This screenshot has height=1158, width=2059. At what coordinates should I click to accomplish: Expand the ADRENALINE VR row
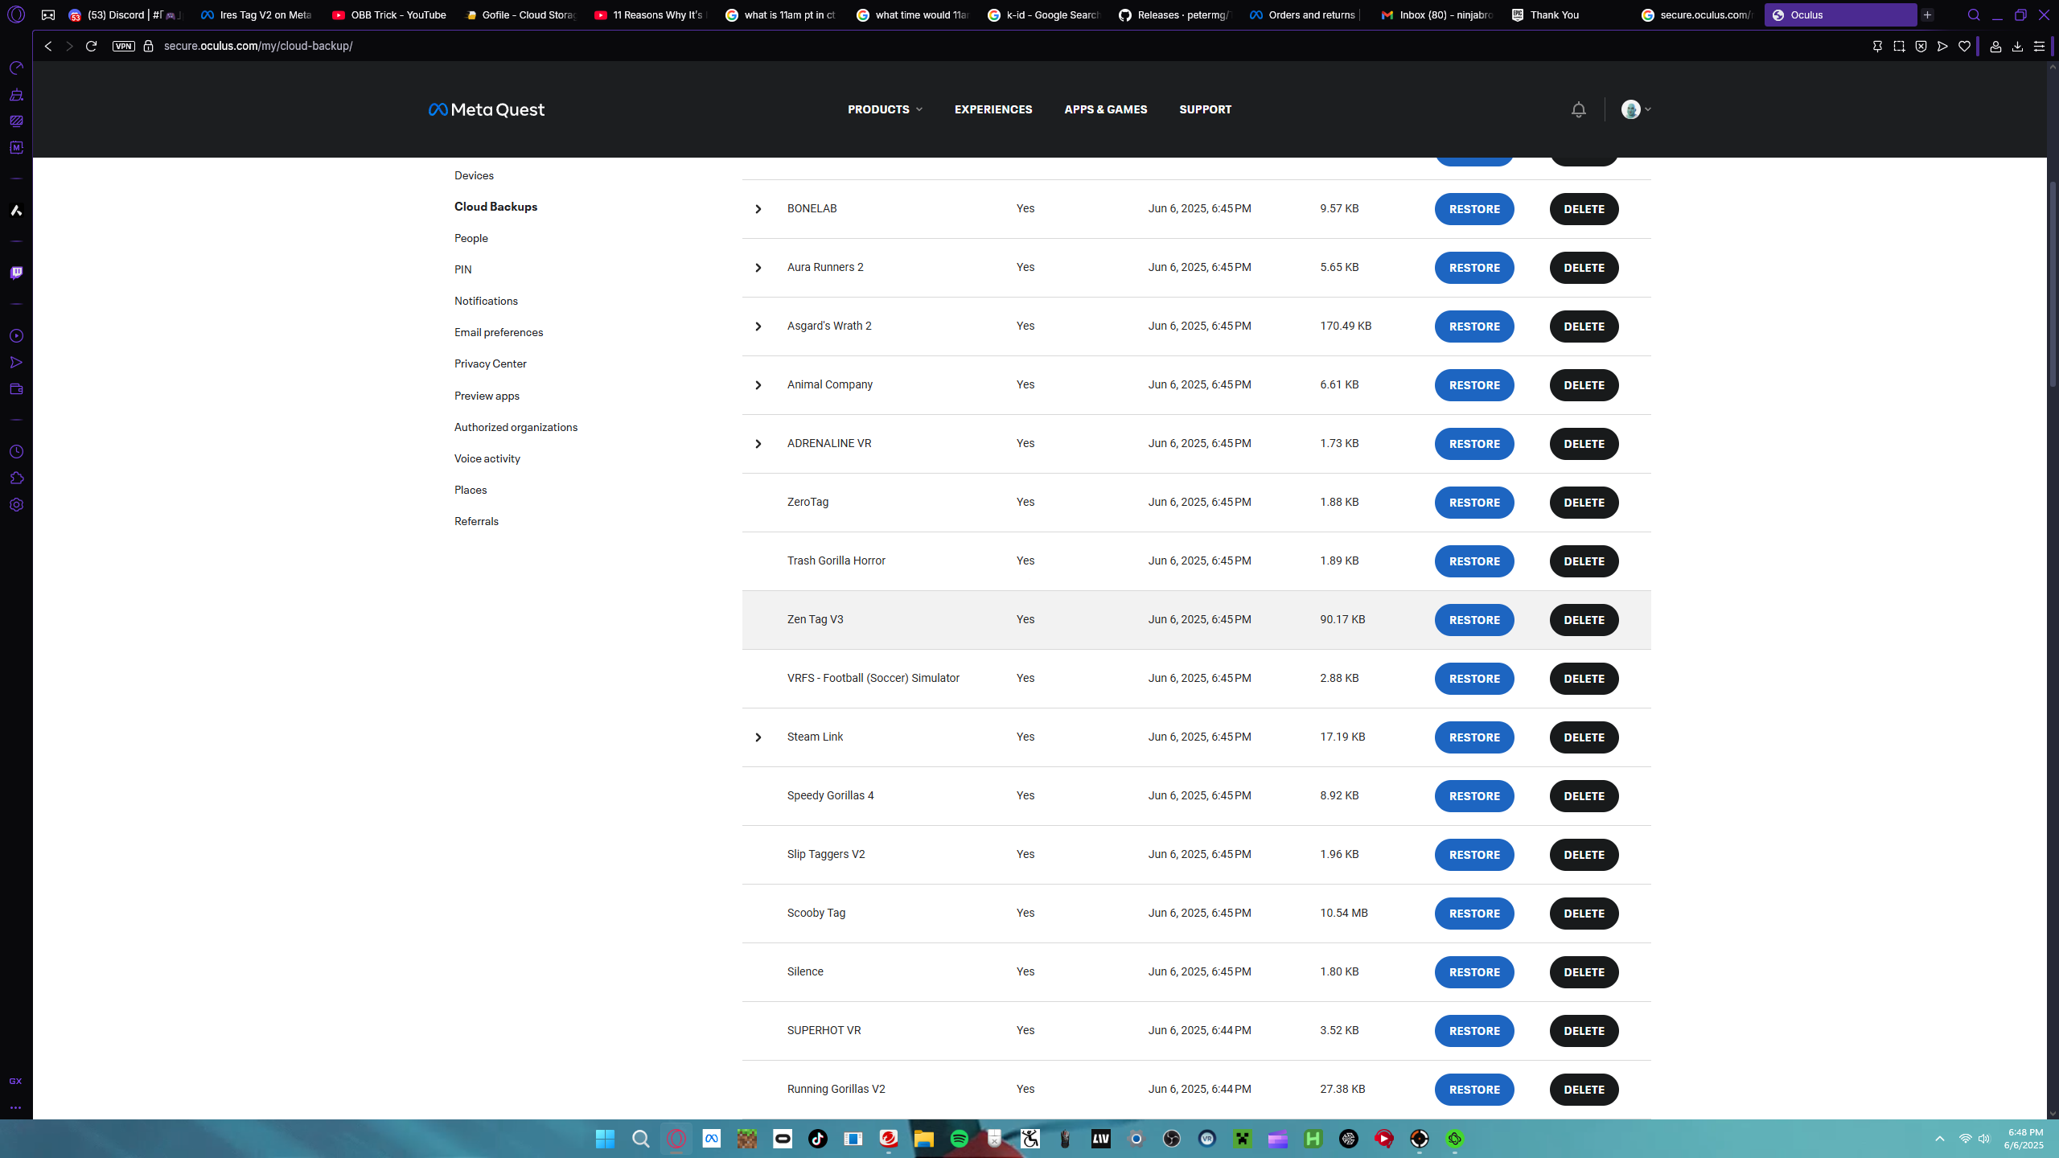(758, 444)
